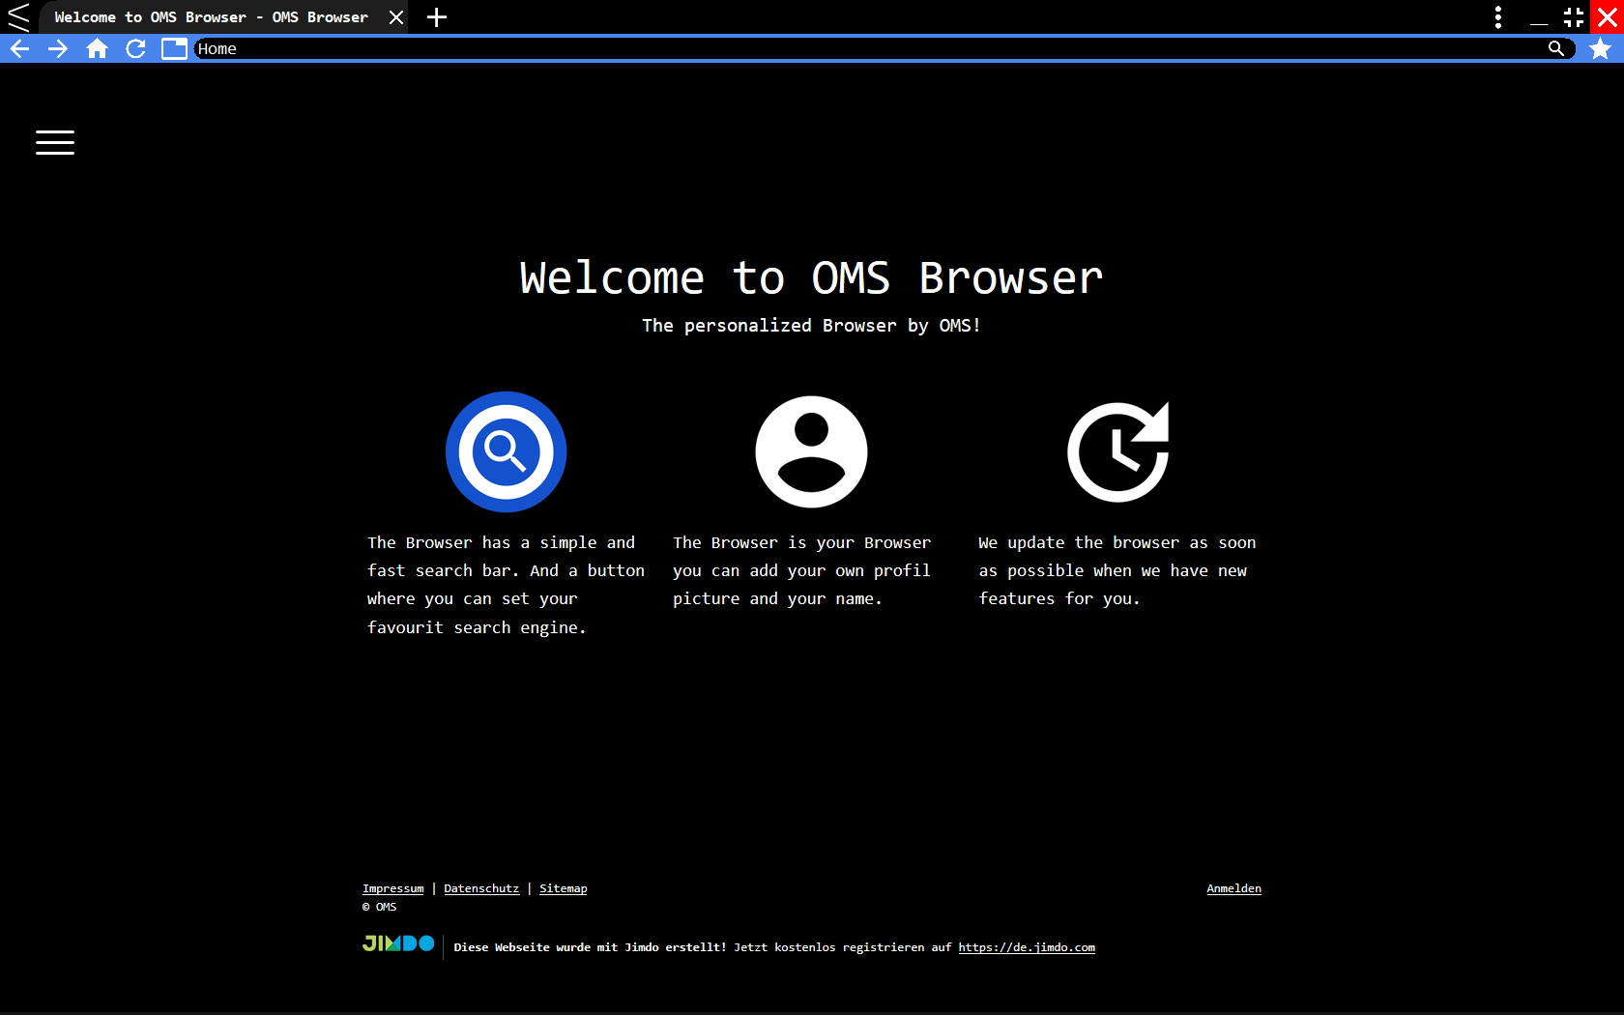
Task: Open the Impressum link
Action: 392,887
